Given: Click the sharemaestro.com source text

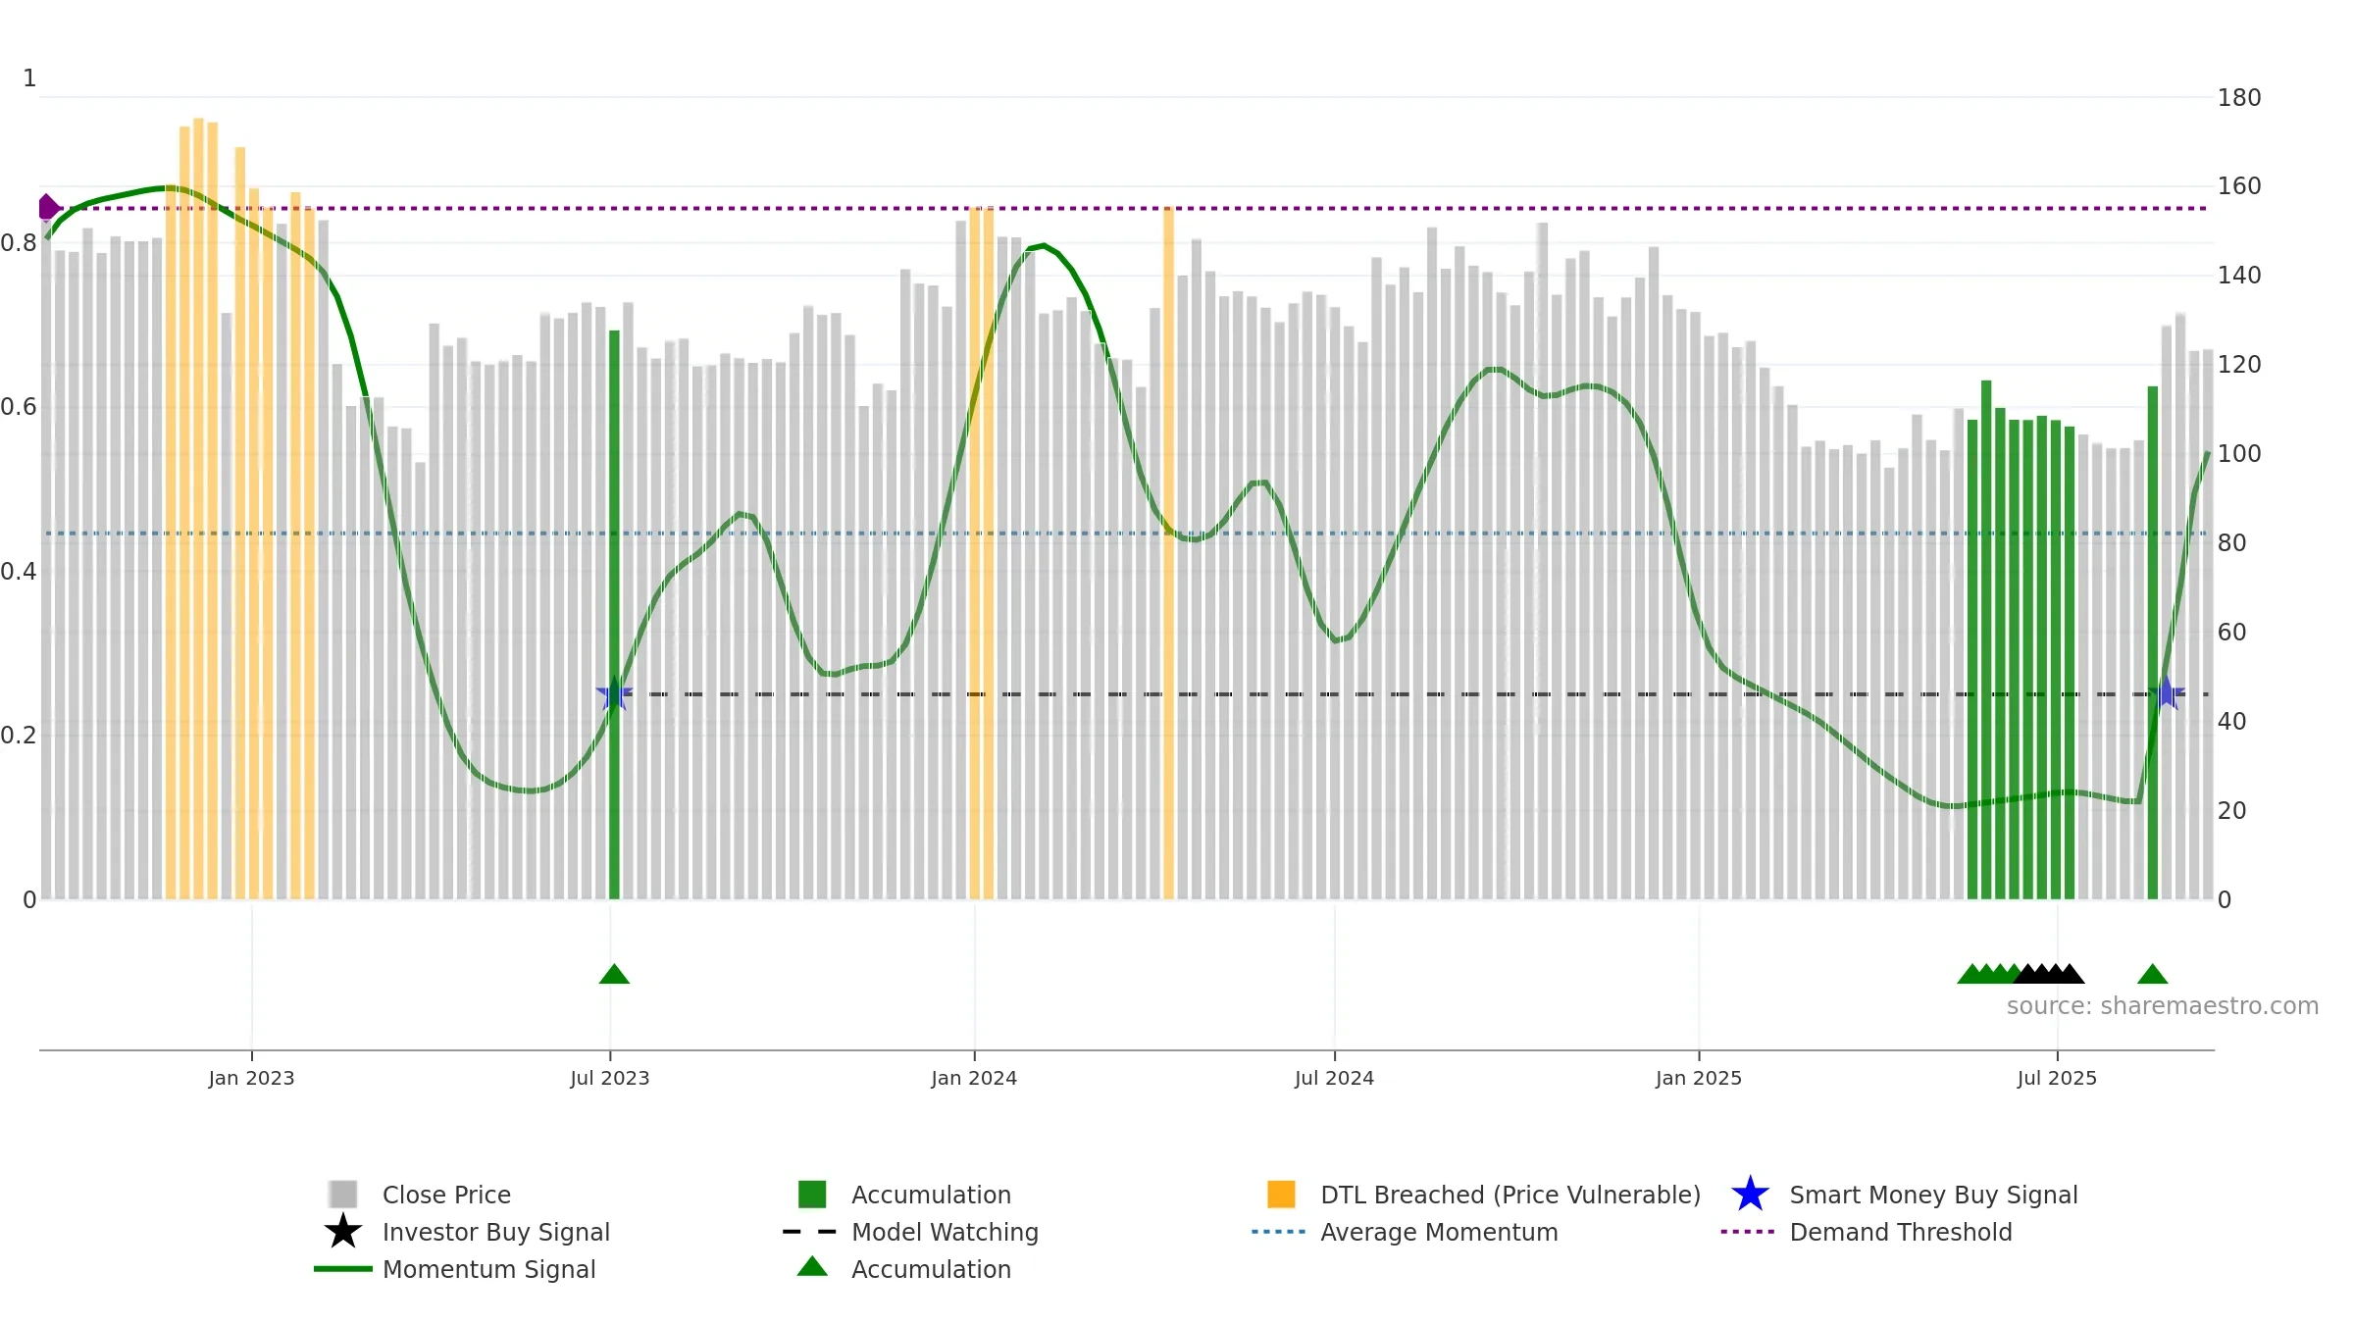Looking at the screenshot, I should pos(2163,1005).
